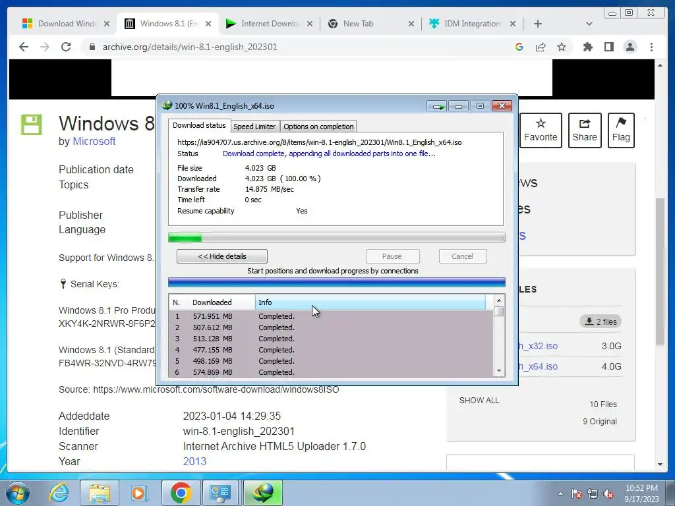Select the Download status tab
The height and width of the screenshot is (506, 675).
click(199, 125)
